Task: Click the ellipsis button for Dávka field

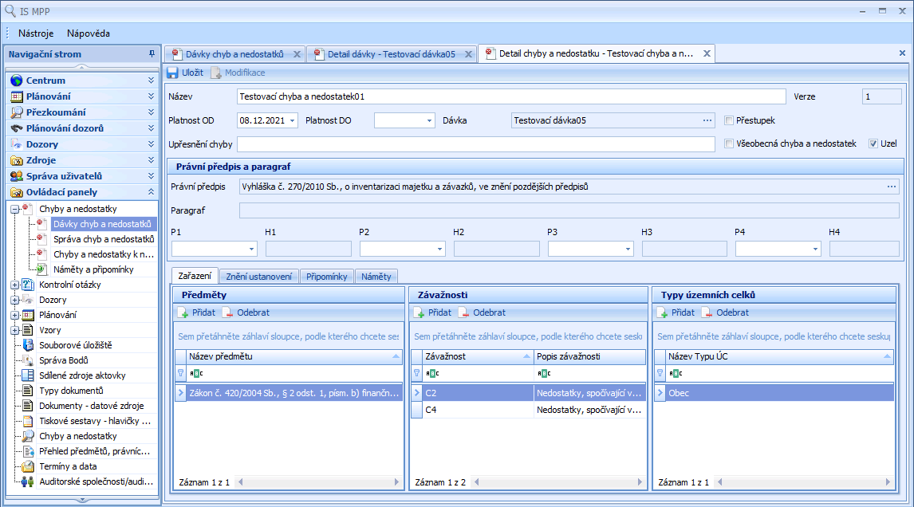Action: click(707, 120)
